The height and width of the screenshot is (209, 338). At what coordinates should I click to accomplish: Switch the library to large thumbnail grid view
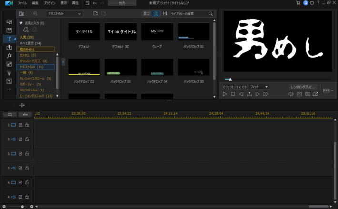[x=156, y=14]
